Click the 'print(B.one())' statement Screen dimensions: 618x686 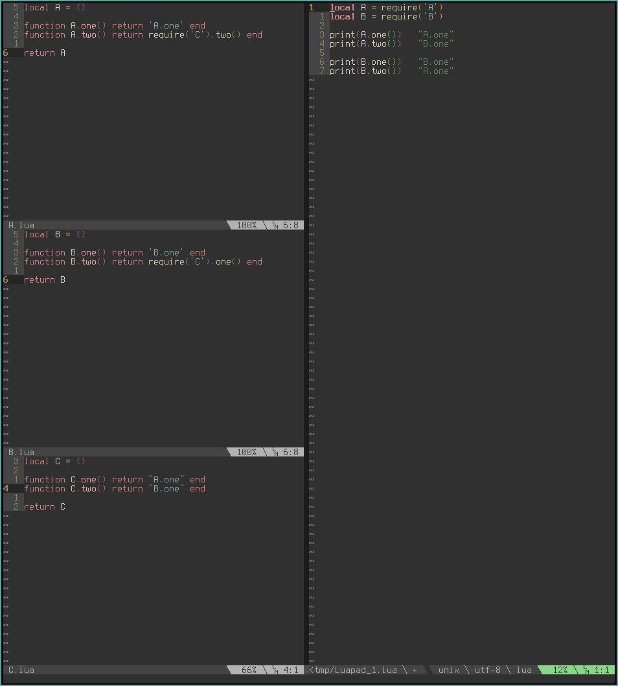(x=365, y=62)
